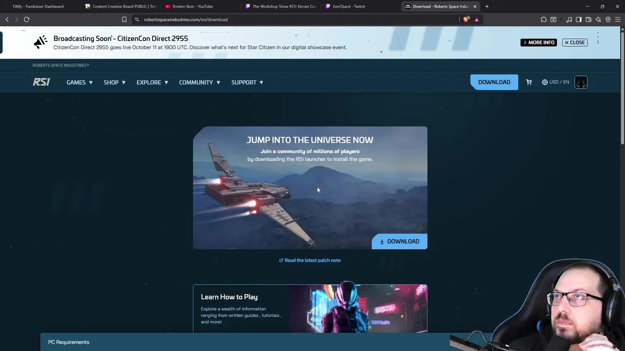The width and height of the screenshot is (625, 351).
Task: Click the ROBERTS SPACE INDUSTRIES text
Action: pyautogui.click(x=61, y=65)
